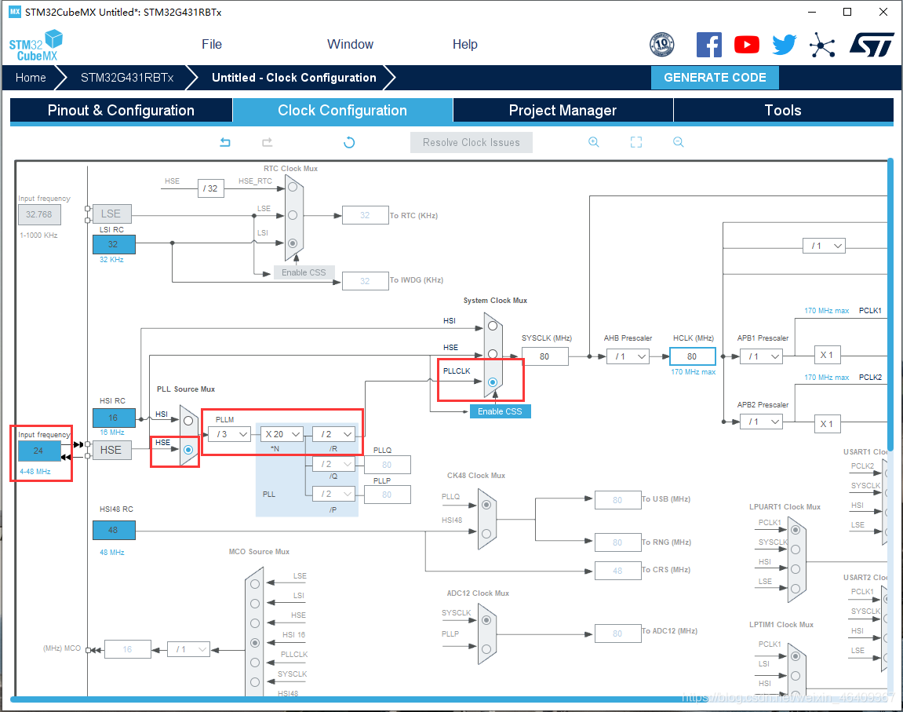
Task: Click the SYSCLK (MHz) value box
Action: (x=544, y=356)
